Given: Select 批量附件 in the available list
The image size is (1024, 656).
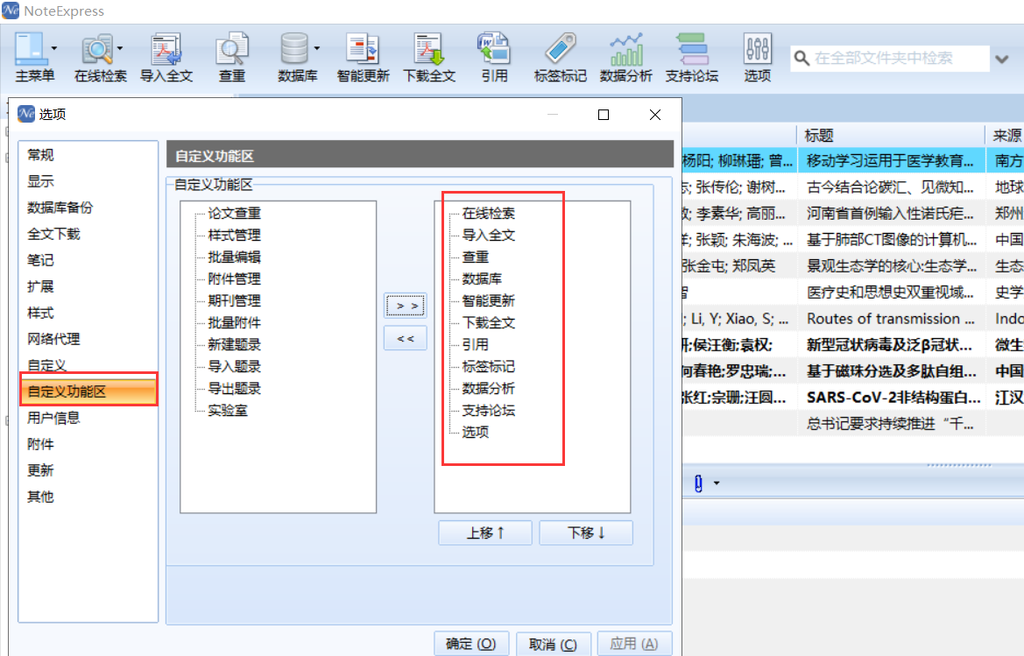Looking at the screenshot, I should coord(234,322).
